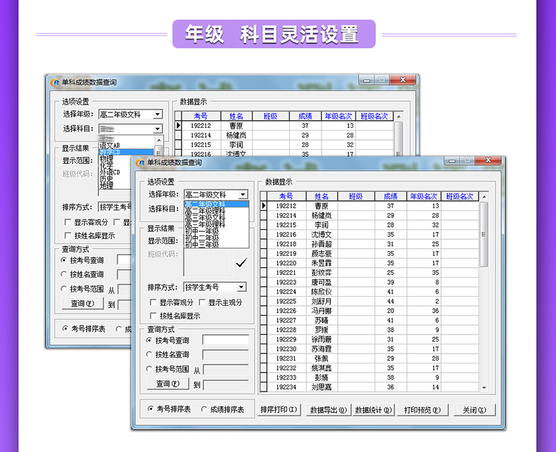This screenshot has width=556, height=452.
Task: Open the 排序方式 dropdown showing 按学生考号
Action: pos(241,287)
